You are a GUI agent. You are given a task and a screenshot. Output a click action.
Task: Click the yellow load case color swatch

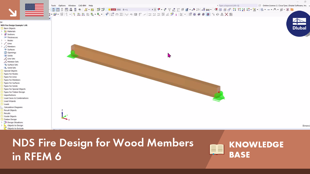click(109, 9)
